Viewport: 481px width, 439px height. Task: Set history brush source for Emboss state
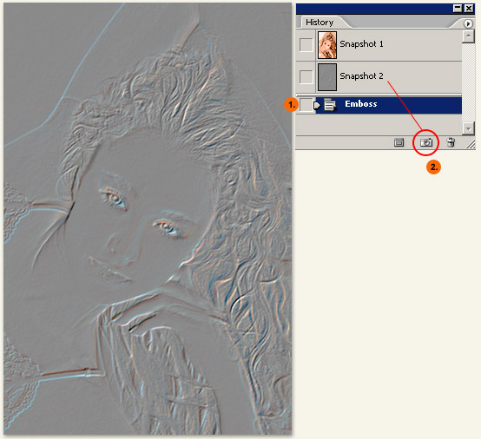(x=306, y=105)
